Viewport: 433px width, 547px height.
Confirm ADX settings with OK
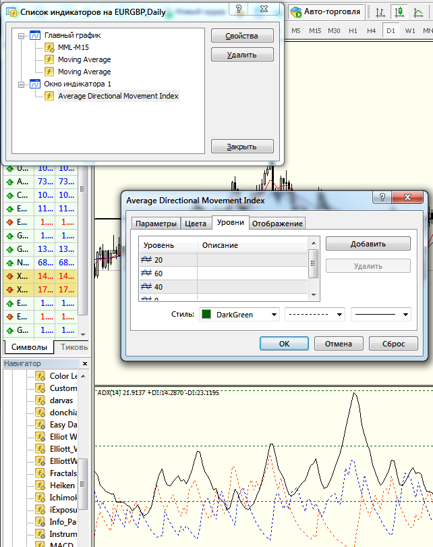point(284,344)
